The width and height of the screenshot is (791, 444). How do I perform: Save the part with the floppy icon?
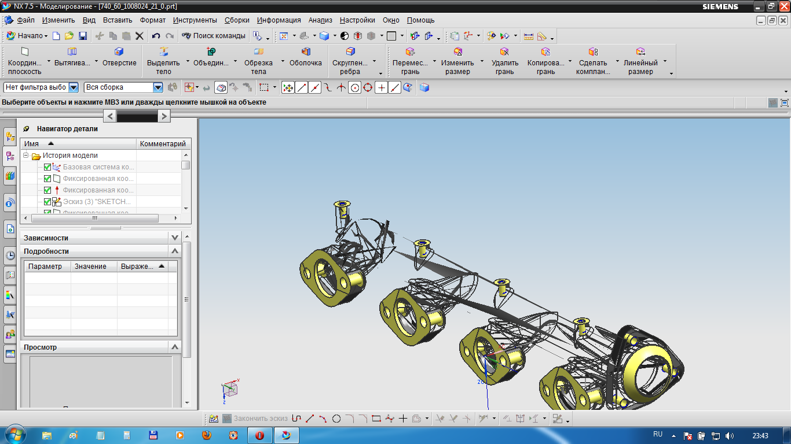(x=83, y=36)
